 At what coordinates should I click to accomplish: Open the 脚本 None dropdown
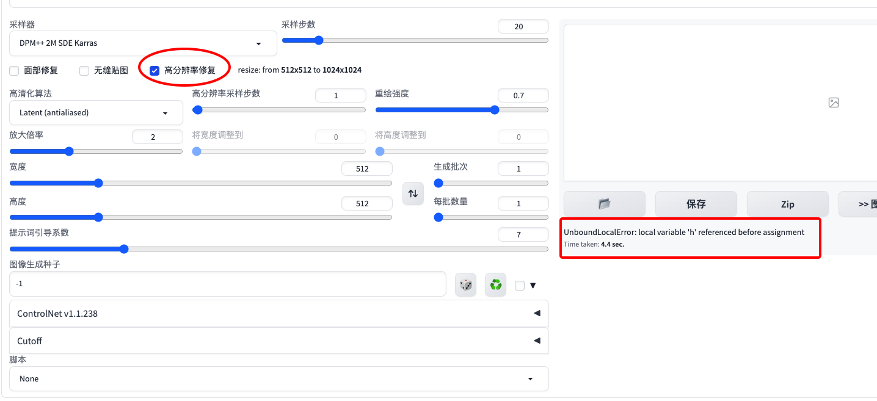278,379
